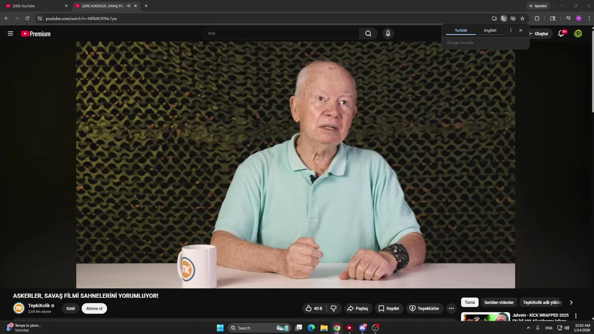Open the weather widget Temps to plum
The width and height of the screenshot is (594, 334).
point(24,328)
